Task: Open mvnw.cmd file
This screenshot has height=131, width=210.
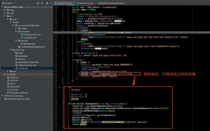Action: [15, 87]
